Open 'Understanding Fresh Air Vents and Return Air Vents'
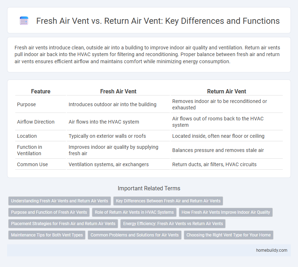 (59, 201)
